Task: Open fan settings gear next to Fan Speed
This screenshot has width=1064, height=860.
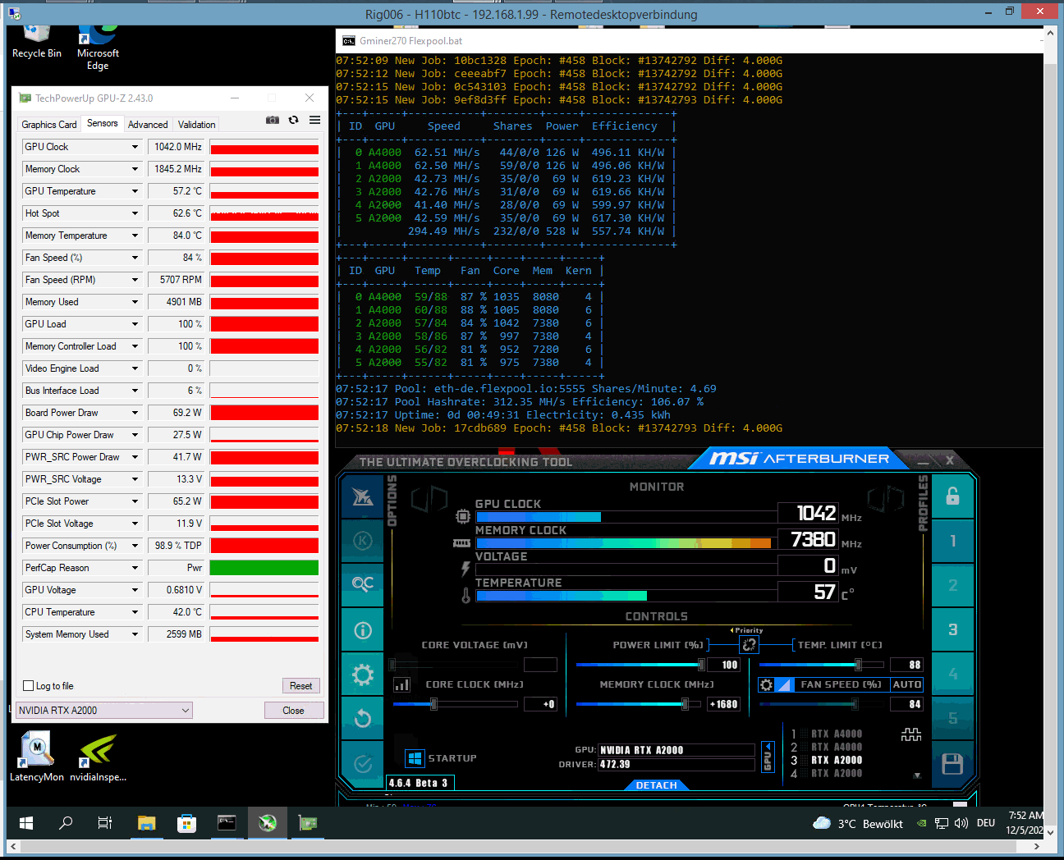Action: (x=766, y=684)
